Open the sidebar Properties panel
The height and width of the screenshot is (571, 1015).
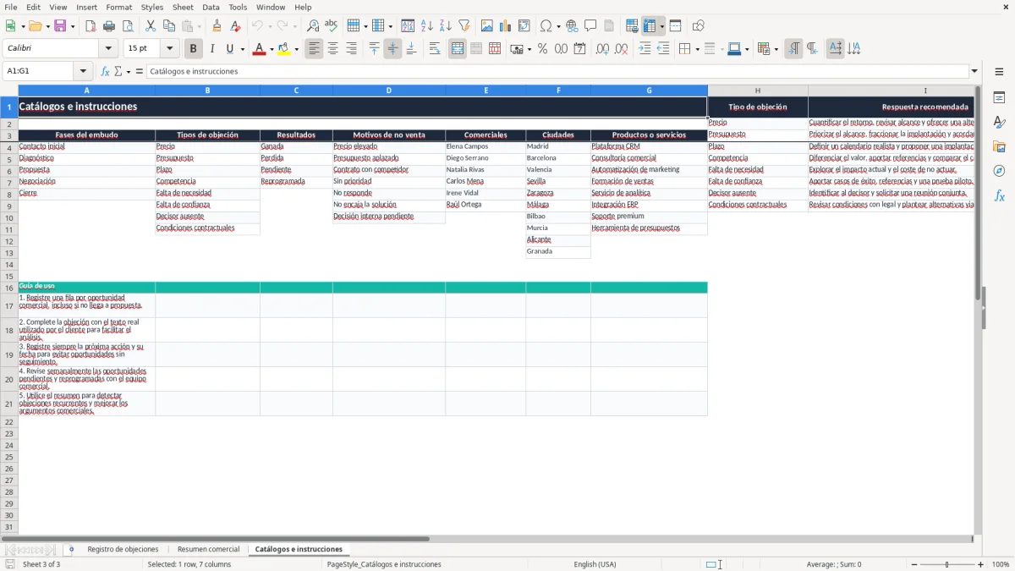pos(999,98)
